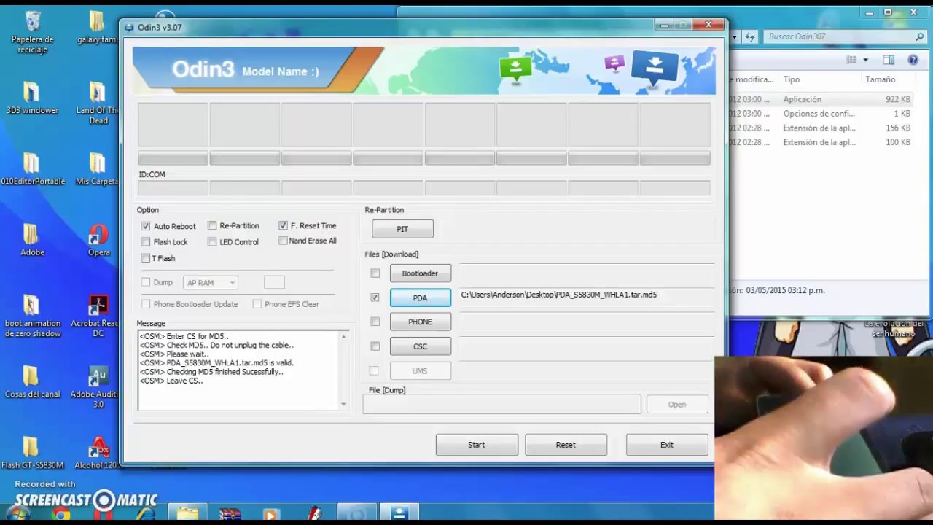Select the Land Of The Dead folder

[x=98, y=103]
